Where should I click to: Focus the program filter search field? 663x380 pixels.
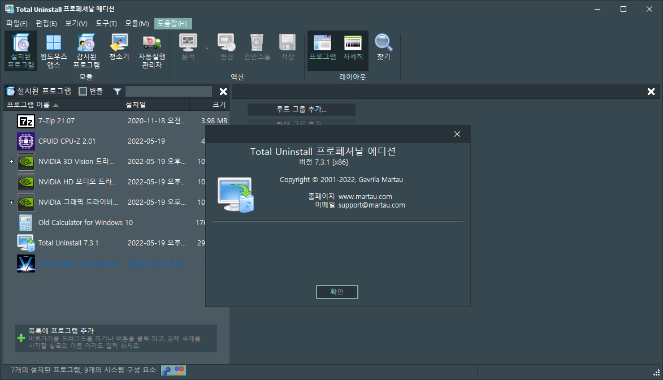(x=168, y=92)
